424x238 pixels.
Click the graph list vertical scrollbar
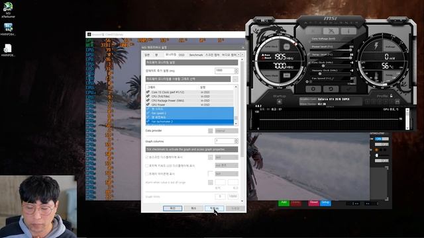pos(236,105)
